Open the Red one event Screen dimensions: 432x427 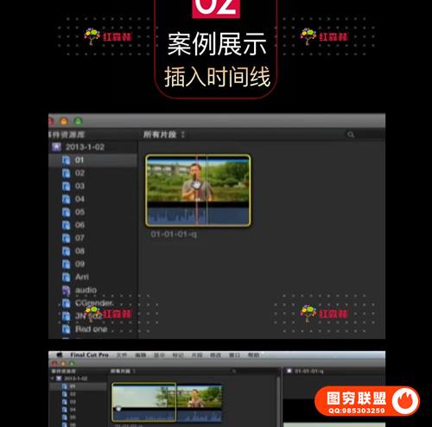click(86, 329)
